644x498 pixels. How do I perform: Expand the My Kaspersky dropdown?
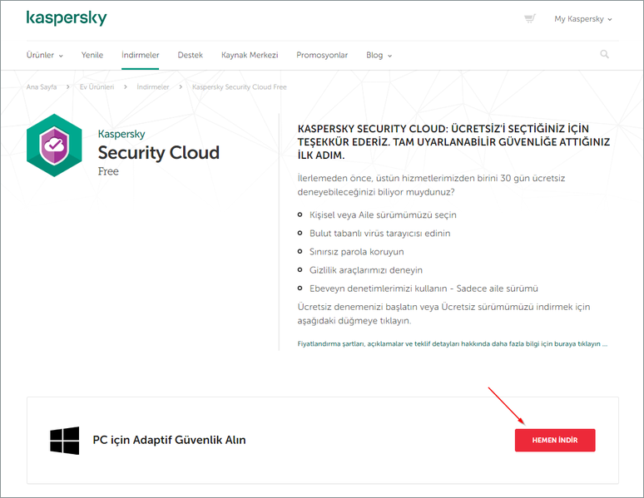click(582, 18)
